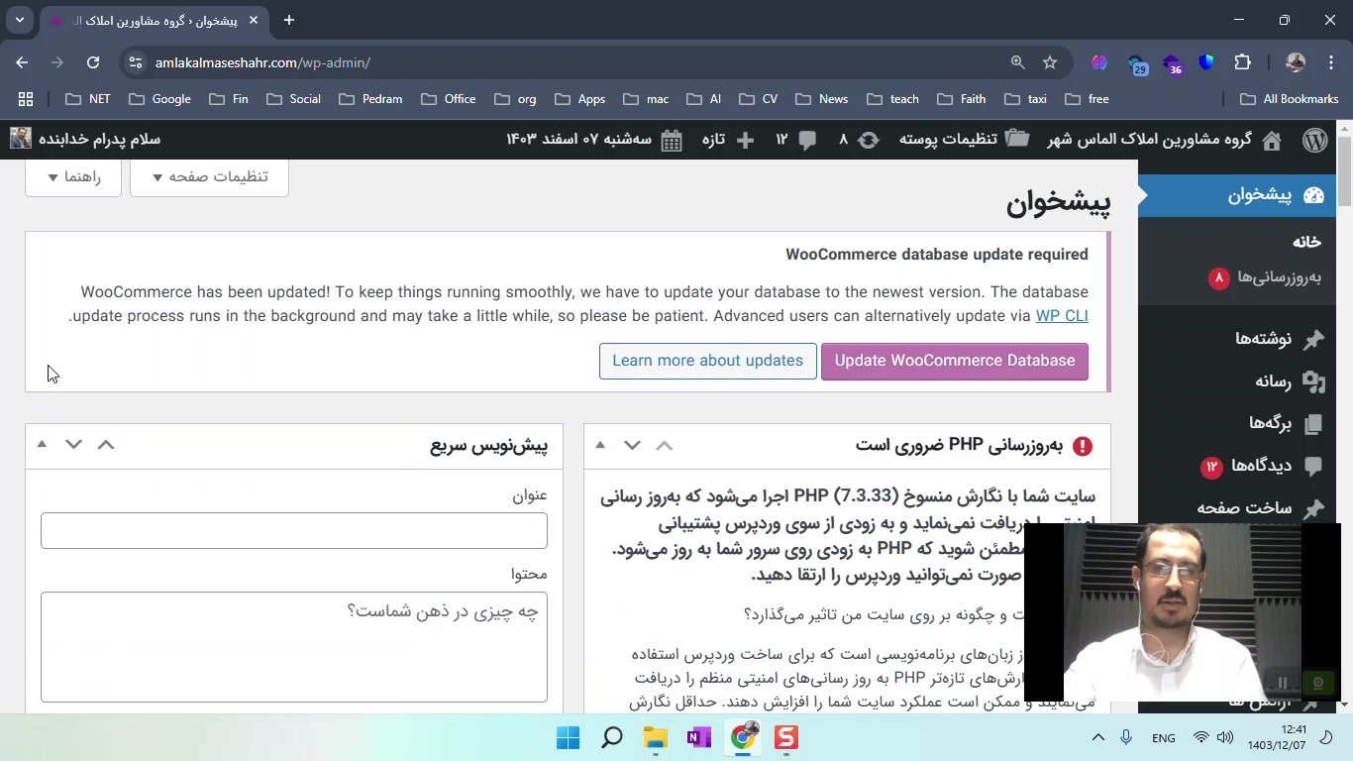Open File Explorer from the taskbar
Image resolution: width=1353 pixels, height=761 pixels.
(656, 737)
